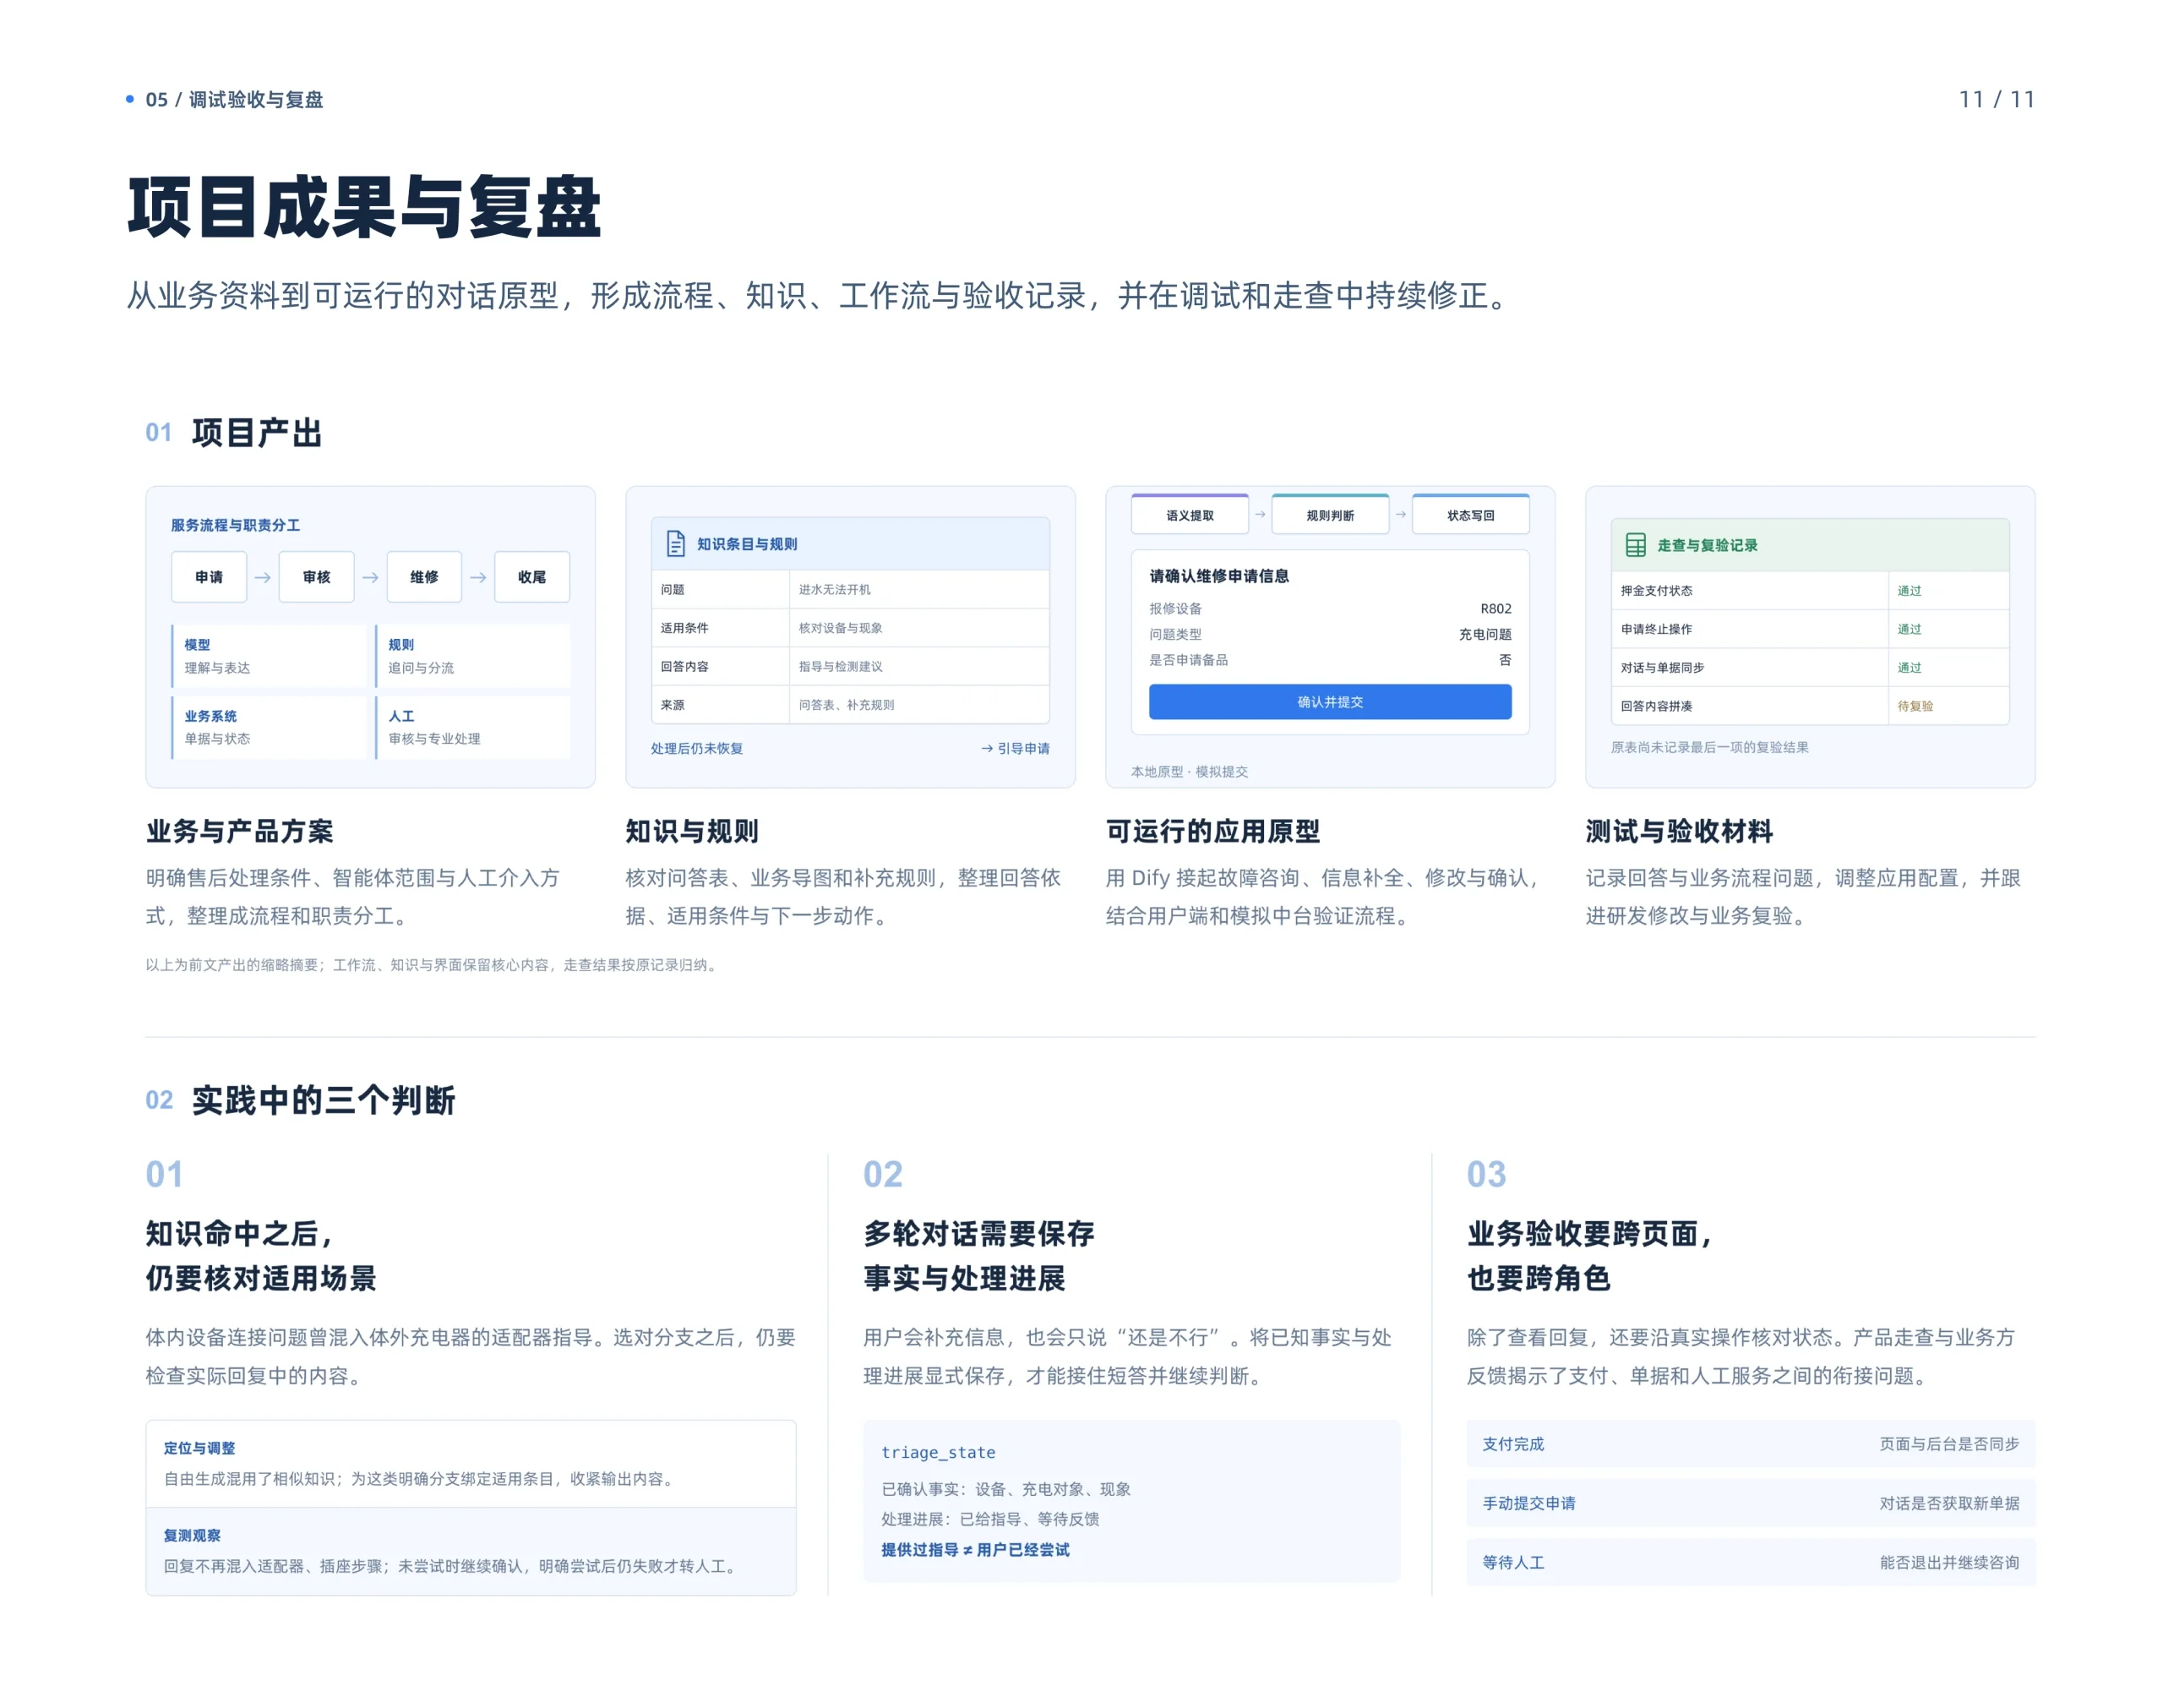
Task: Click the 引导申请 link
Action: point(1015,748)
